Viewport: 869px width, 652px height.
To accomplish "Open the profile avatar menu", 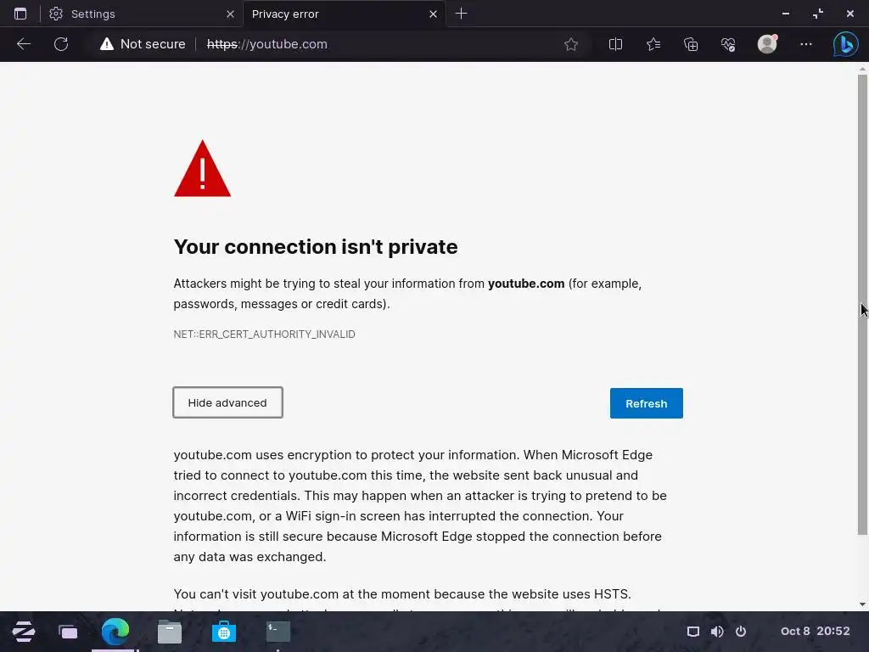I will (x=767, y=44).
